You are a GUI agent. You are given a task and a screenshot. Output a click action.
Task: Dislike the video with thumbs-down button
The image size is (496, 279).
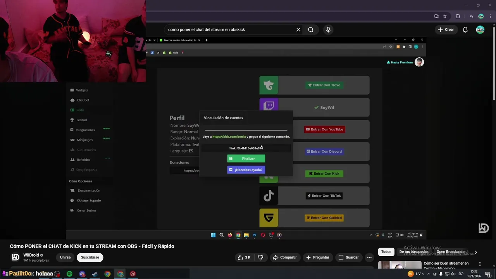pyautogui.click(x=260, y=257)
